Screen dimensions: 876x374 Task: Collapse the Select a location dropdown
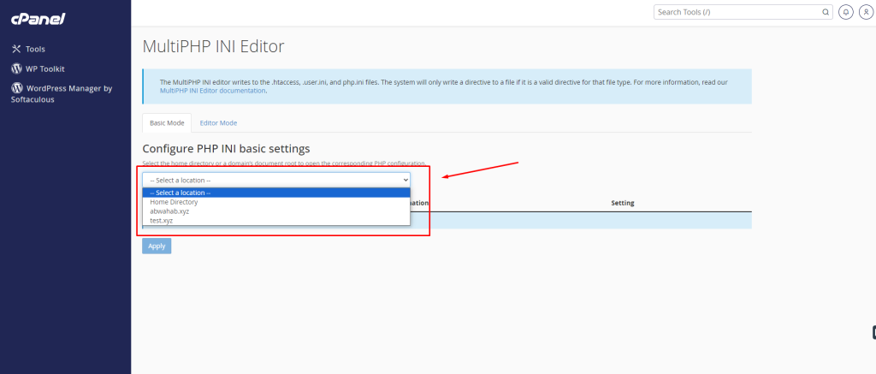point(275,180)
